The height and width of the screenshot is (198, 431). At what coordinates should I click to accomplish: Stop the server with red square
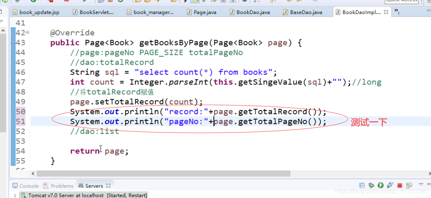coord(399,186)
